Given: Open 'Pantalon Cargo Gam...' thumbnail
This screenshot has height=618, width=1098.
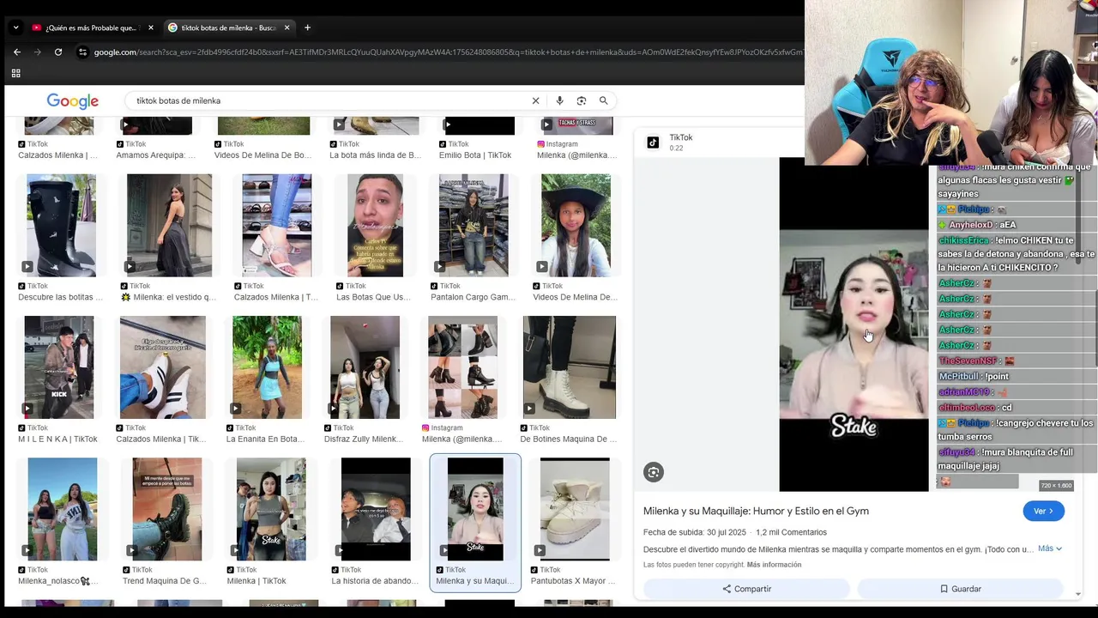Looking at the screenshot, I should [x=474, y=226].
